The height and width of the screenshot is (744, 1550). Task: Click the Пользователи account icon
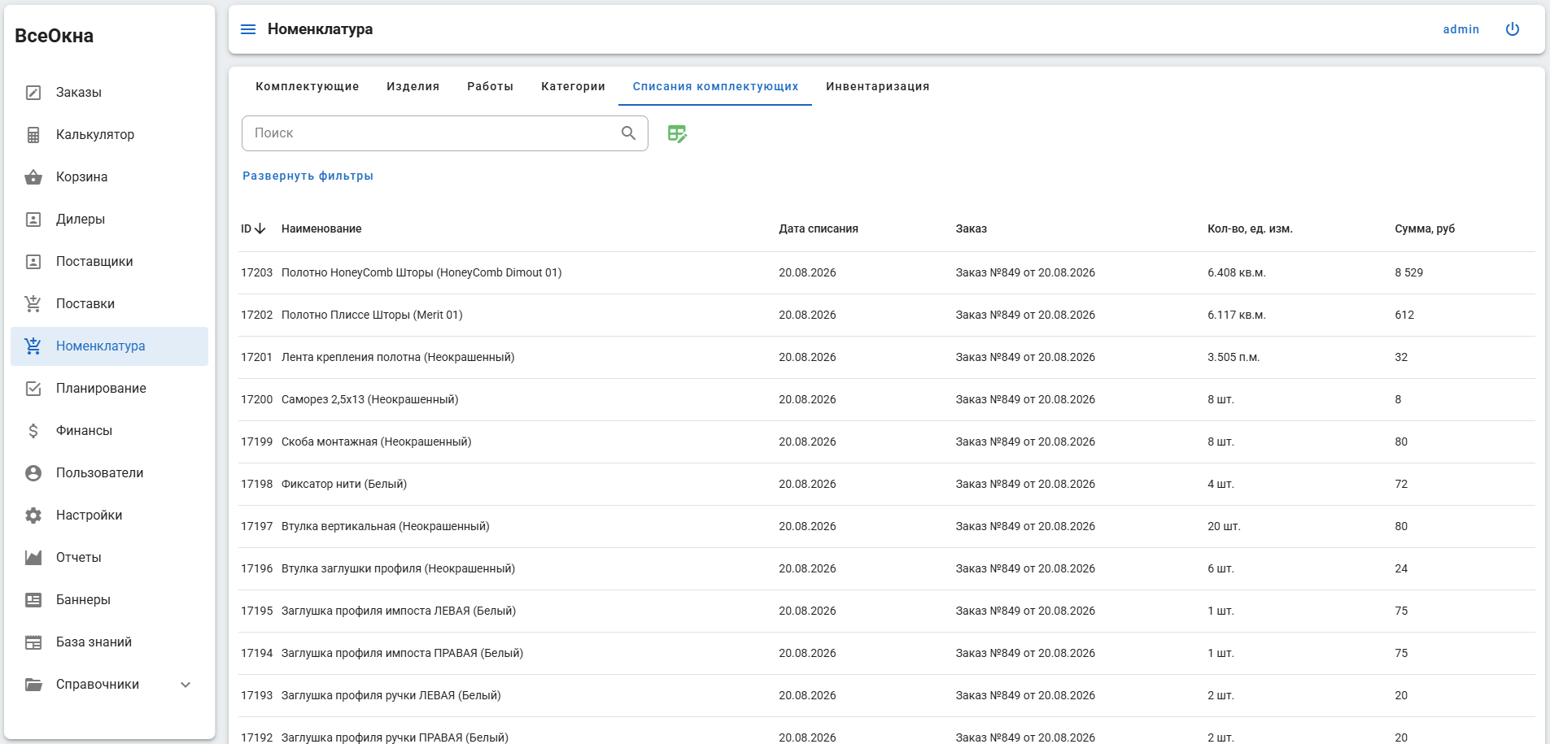pyautogui.click(x=33, y=473)
